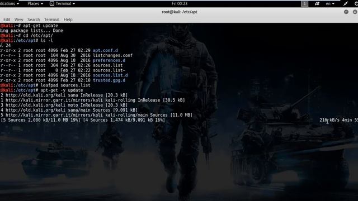The image size is (358, 201).
Task: Maximize the terminal window
Action: point(355,12)
